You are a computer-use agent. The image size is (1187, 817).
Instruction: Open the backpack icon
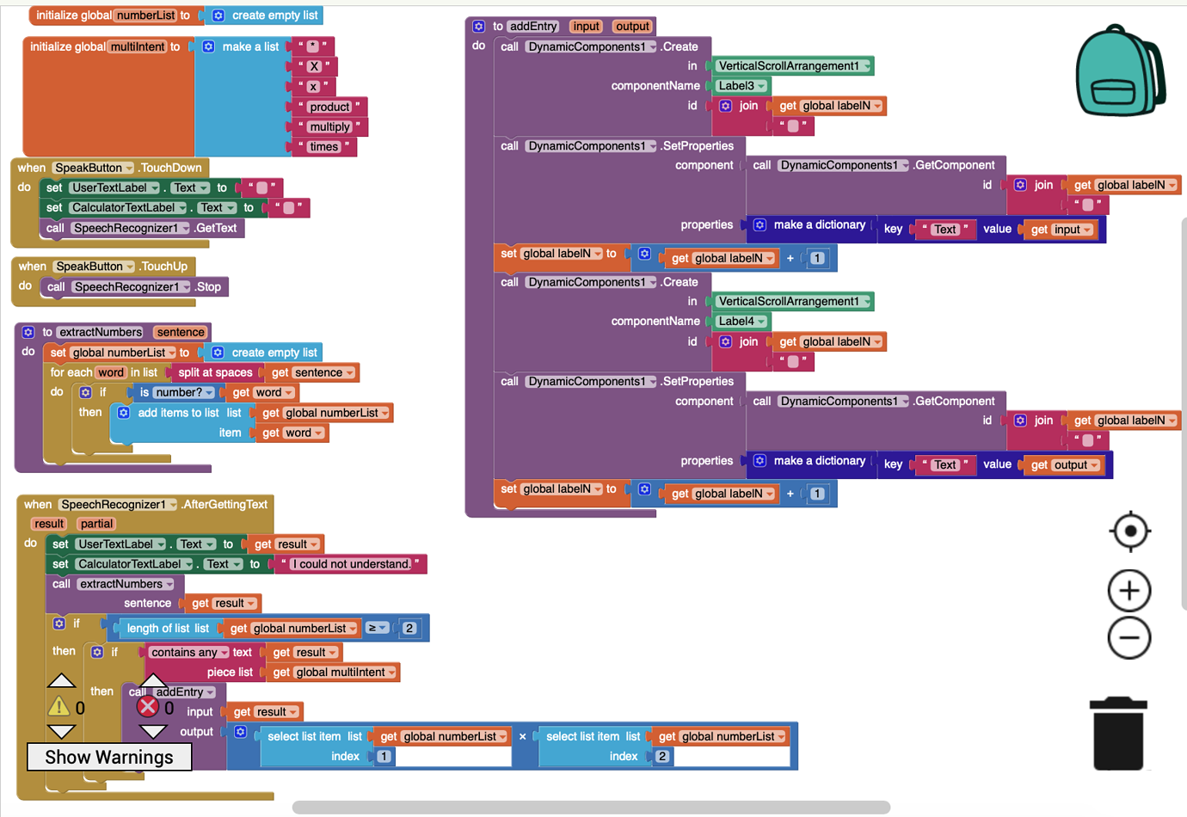tap(1120, 71)
